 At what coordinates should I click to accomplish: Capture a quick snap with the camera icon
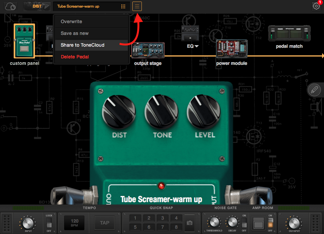(189, 223)
